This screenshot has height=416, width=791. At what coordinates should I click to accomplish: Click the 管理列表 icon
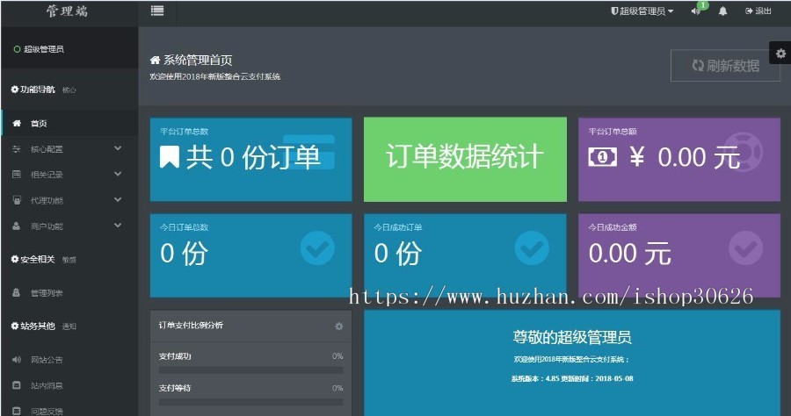point(17,292)
